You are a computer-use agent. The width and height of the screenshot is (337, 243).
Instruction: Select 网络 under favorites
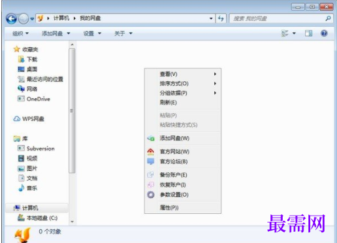[x=32, y=89]
